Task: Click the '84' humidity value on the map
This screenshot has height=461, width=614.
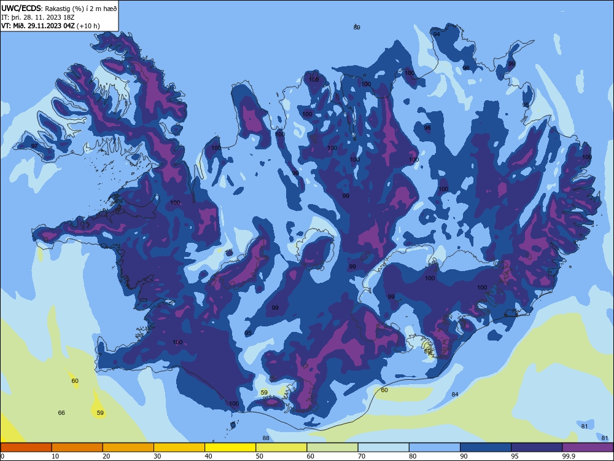Action: (454, 395)
